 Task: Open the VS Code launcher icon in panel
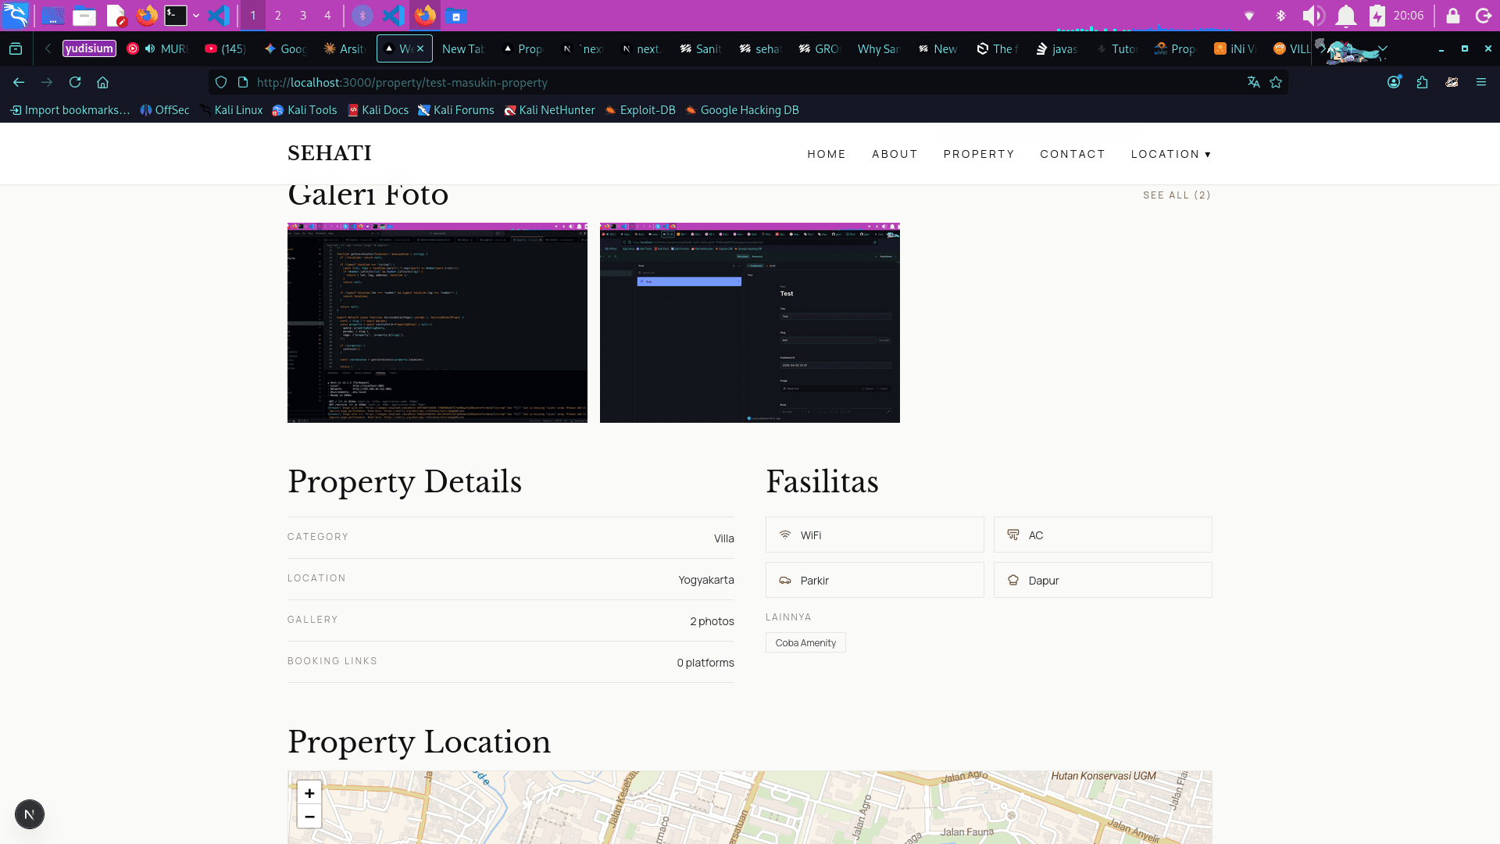[x=219, y=15]
